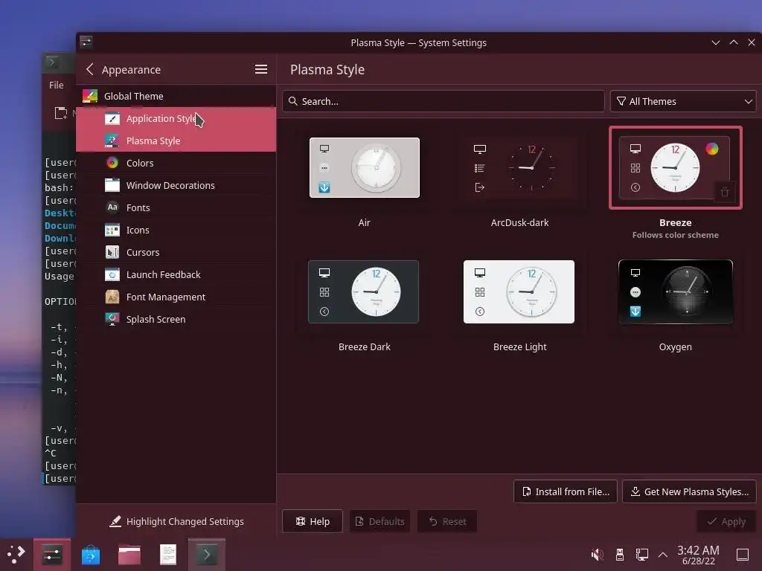Open Launch Feedback settings
The width and height of the screenshot is (762, 571).
(x=176, y=275)
